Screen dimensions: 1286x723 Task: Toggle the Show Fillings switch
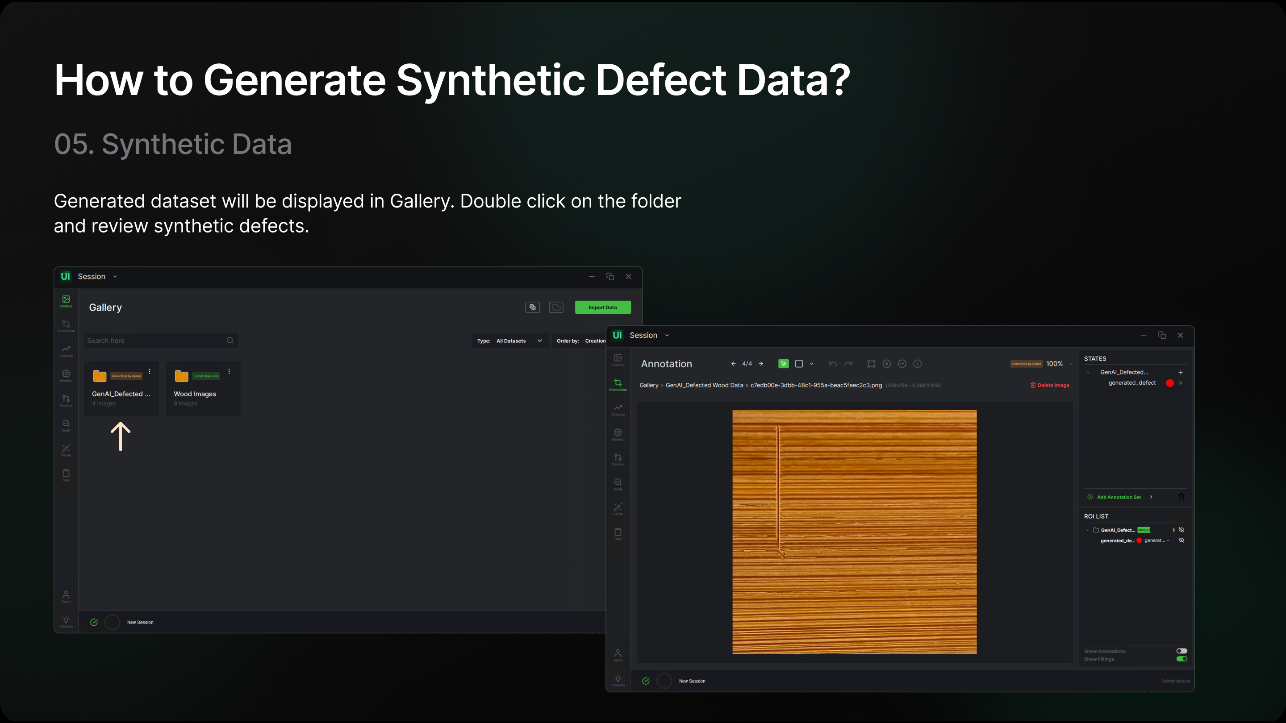pos(1181,659)
